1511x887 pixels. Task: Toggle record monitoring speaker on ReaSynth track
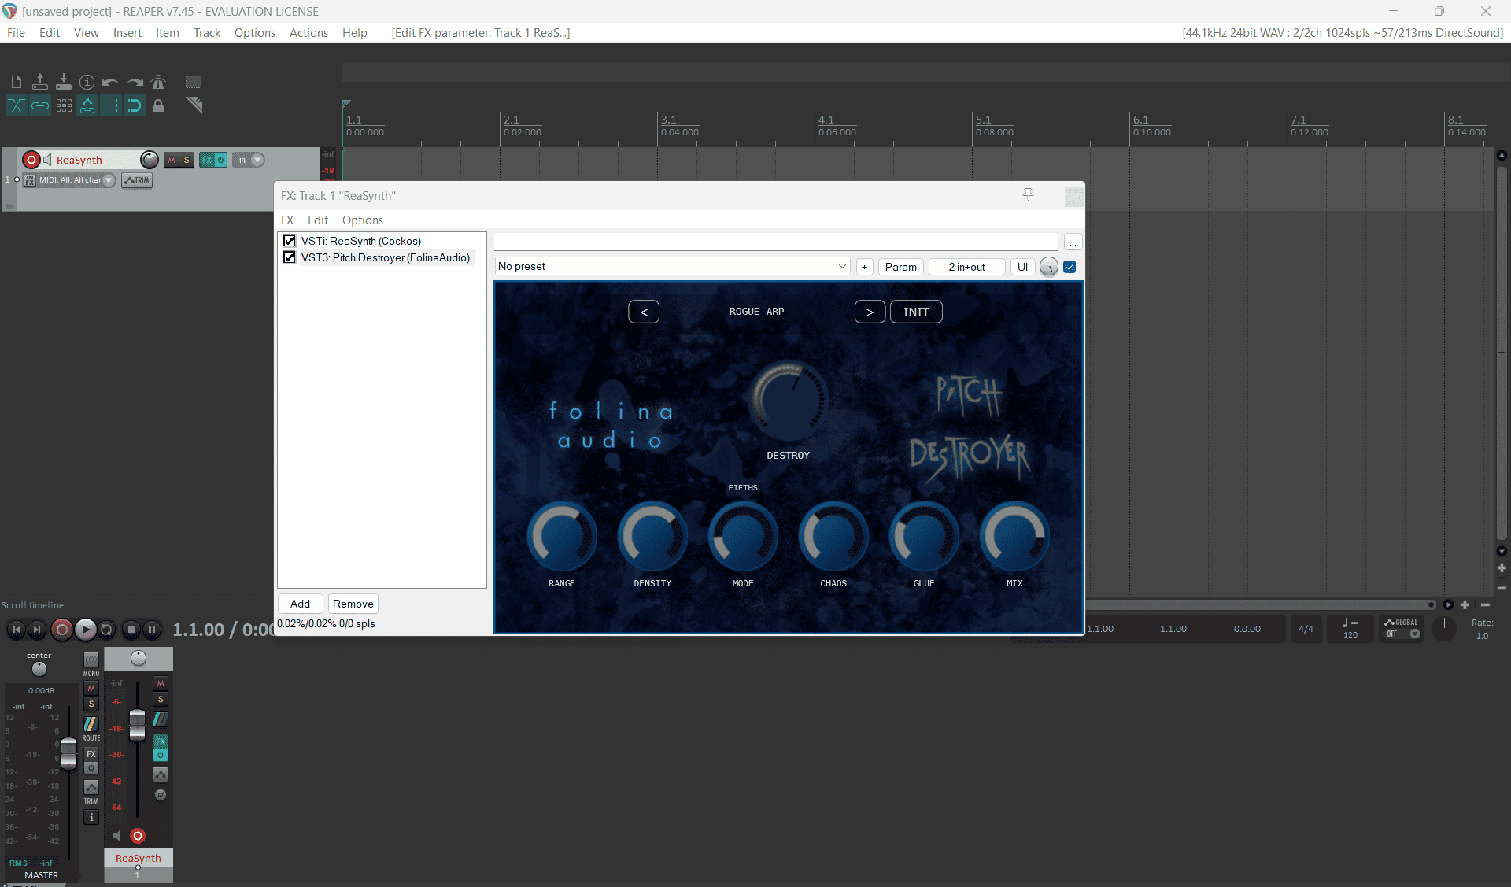tap(47, 160)
